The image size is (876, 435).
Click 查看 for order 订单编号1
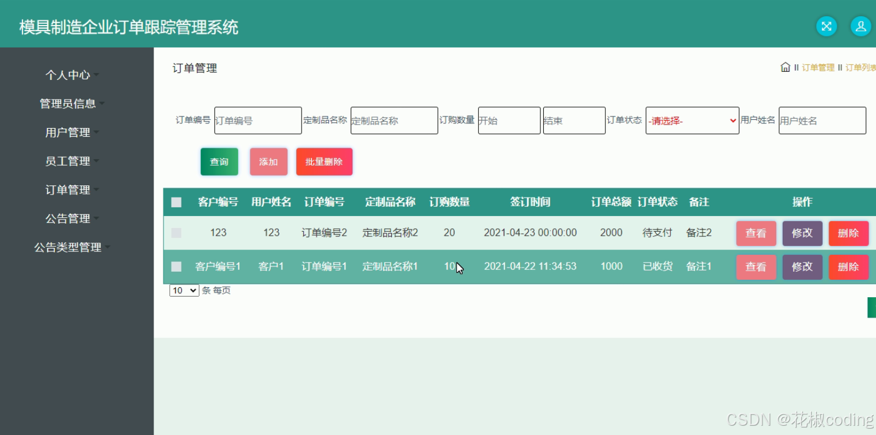click(756, 267)
